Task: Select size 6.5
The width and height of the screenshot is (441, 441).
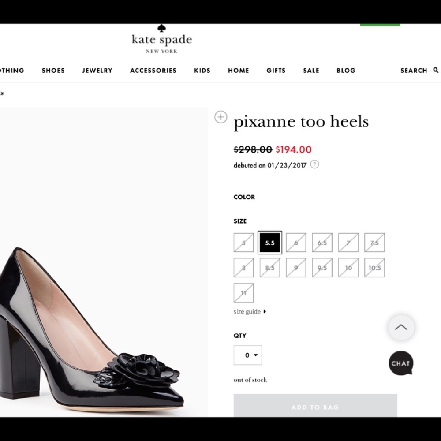Action: click(x=322, y=243)
